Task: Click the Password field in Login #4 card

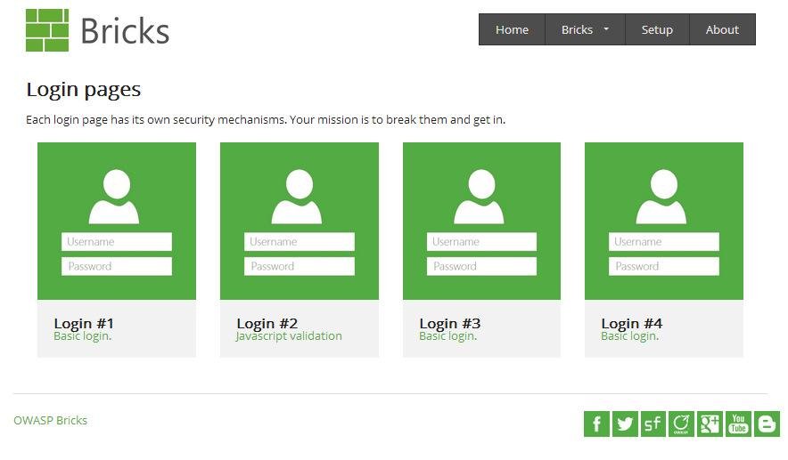Action: (x=664, y=266)
